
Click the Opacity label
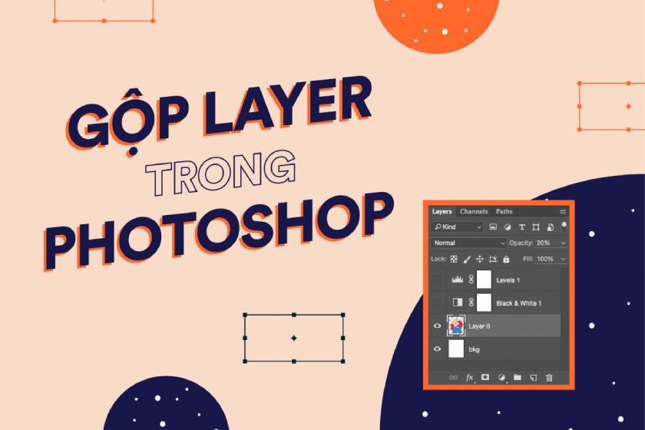tap(521, 243)
